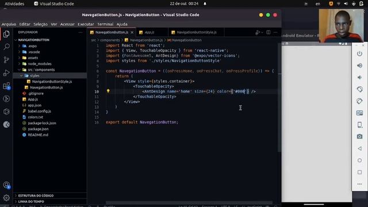Screen dimensions: 368x207
Task: Open app.json in file tree
Action: (x=34, y=105)
